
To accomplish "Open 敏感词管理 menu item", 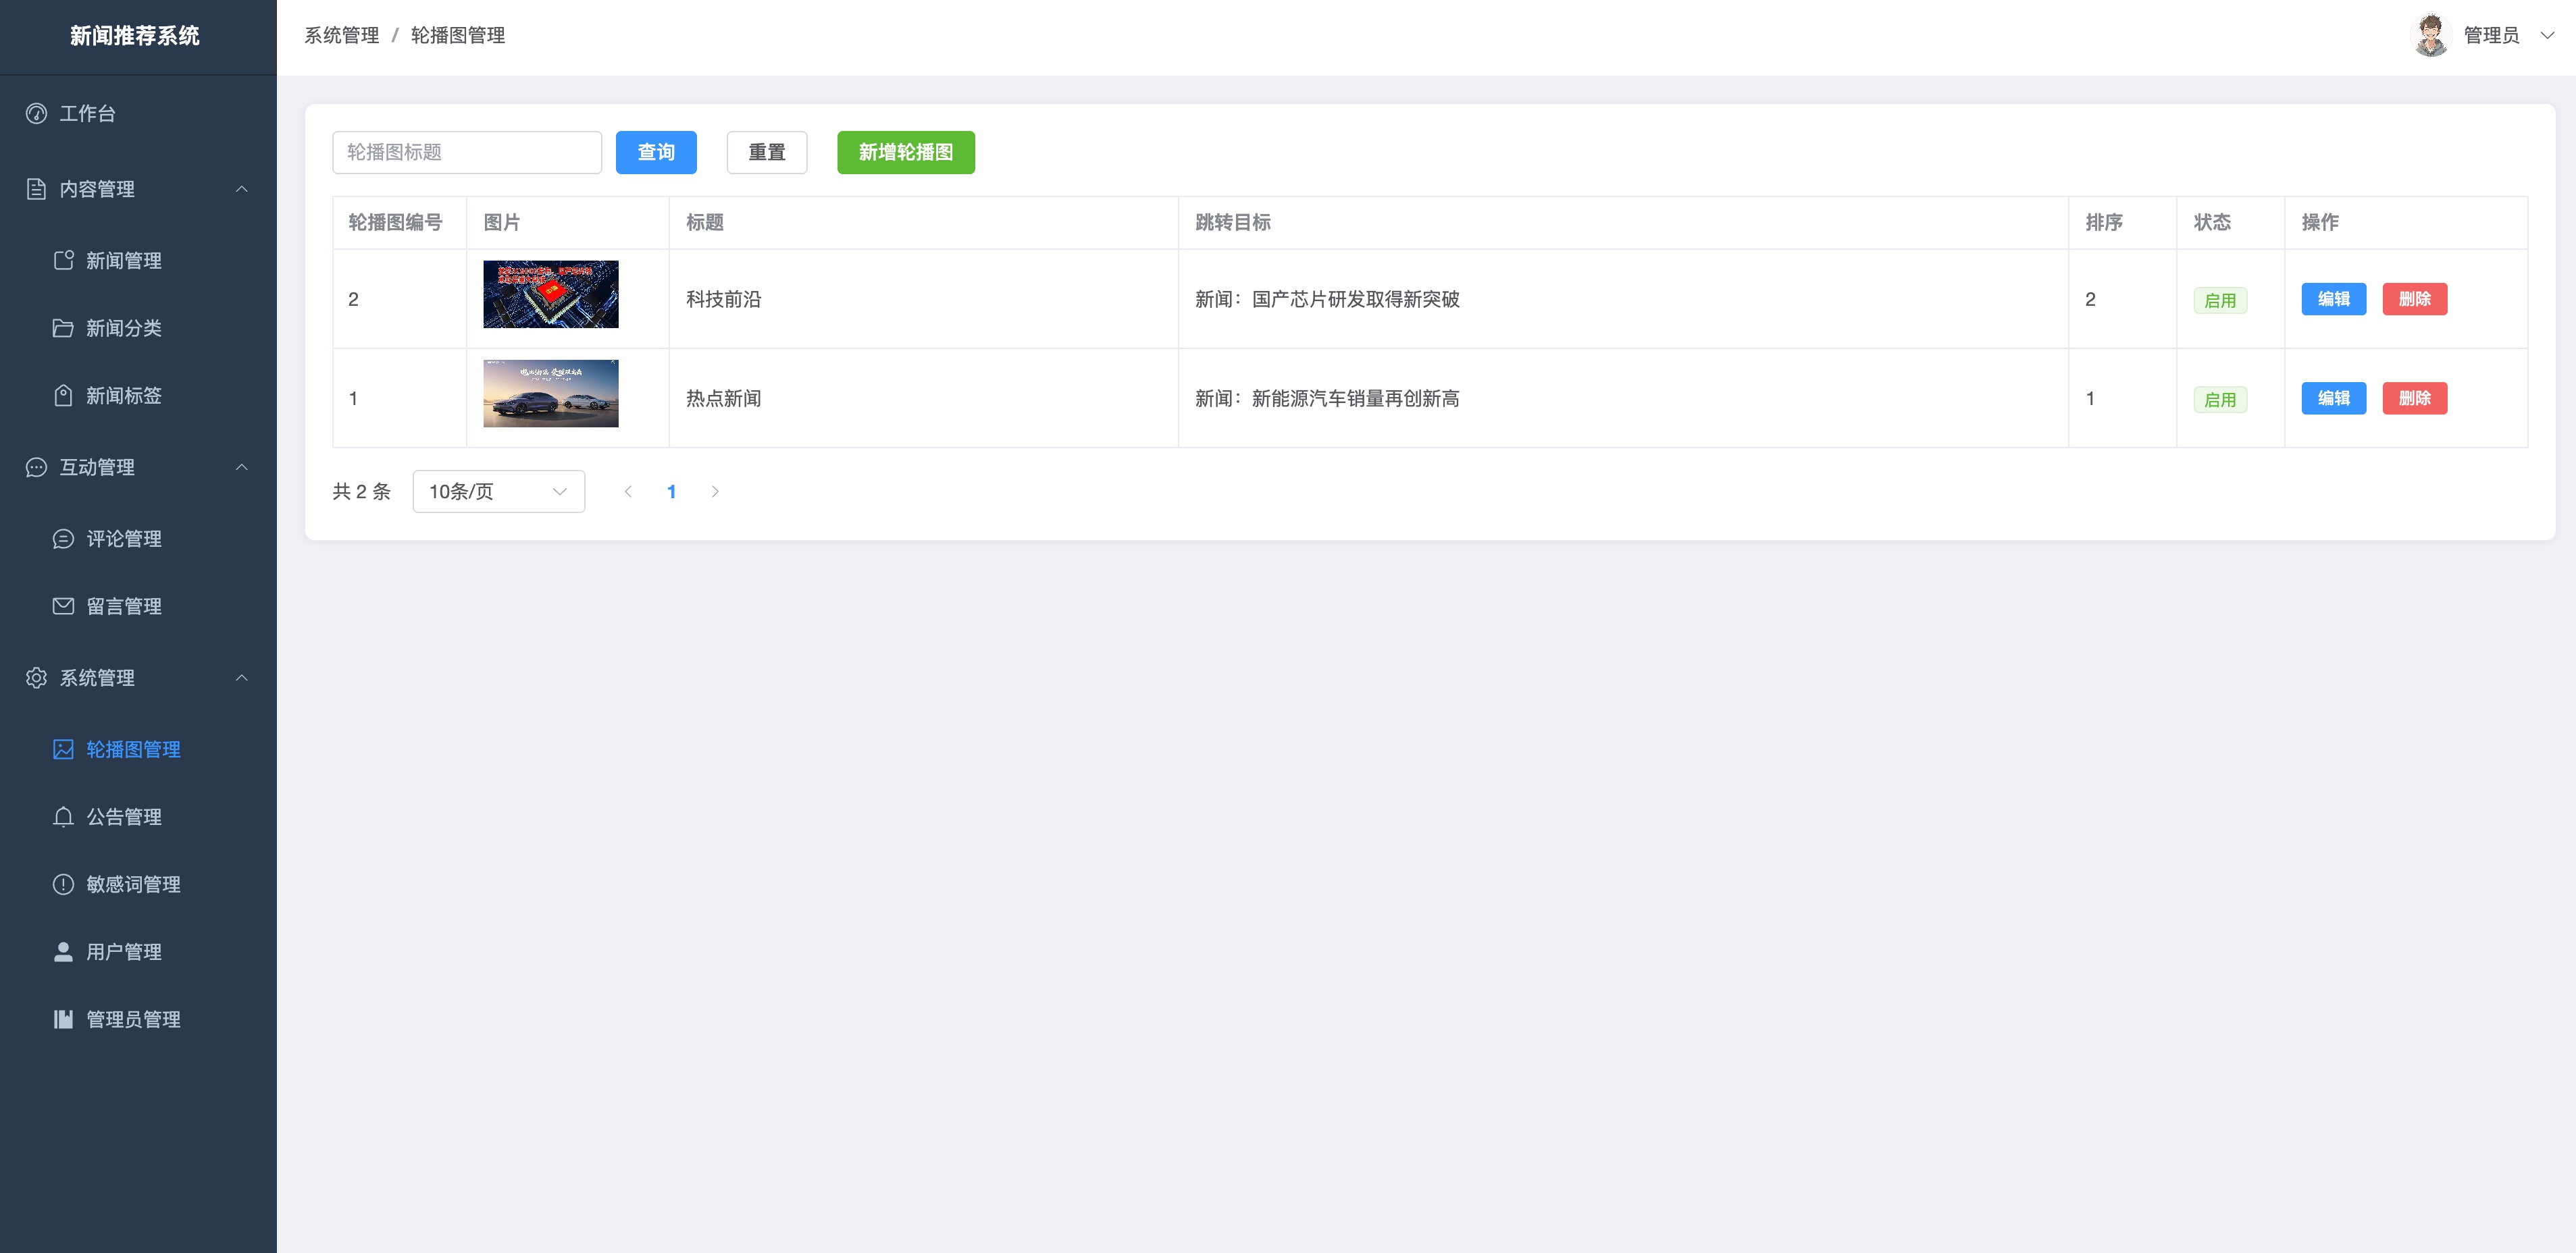I will 138,884.
